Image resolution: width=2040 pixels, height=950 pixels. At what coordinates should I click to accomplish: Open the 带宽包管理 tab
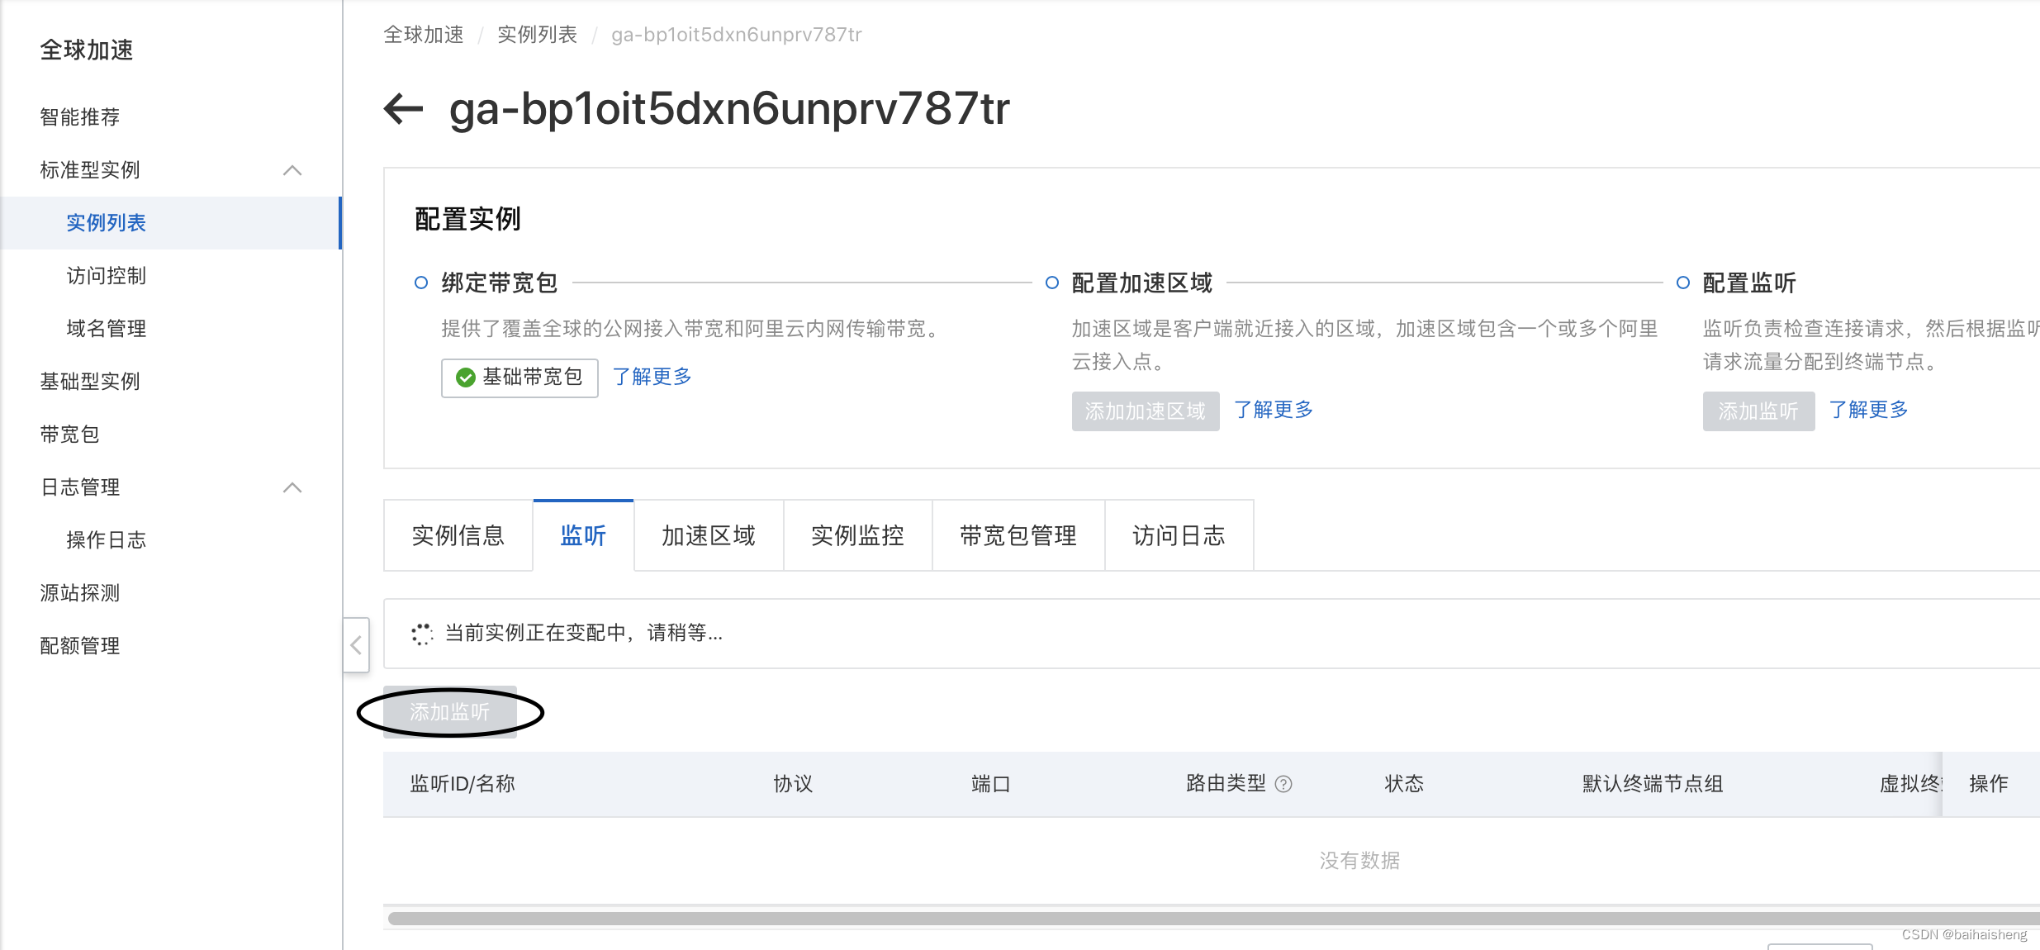point(1018,535)
